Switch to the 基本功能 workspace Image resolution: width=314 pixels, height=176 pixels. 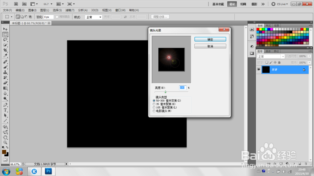218,4
